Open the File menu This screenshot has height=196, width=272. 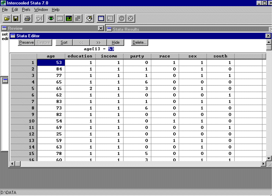pyautogui.click(x=5, y=10)
